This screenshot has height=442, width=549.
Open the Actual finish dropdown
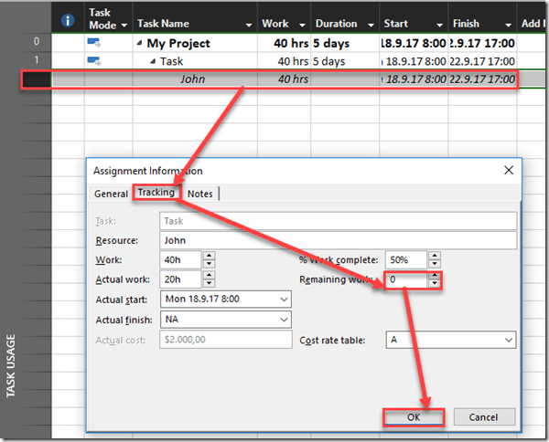pyautogui.click(x=283, y=320)
